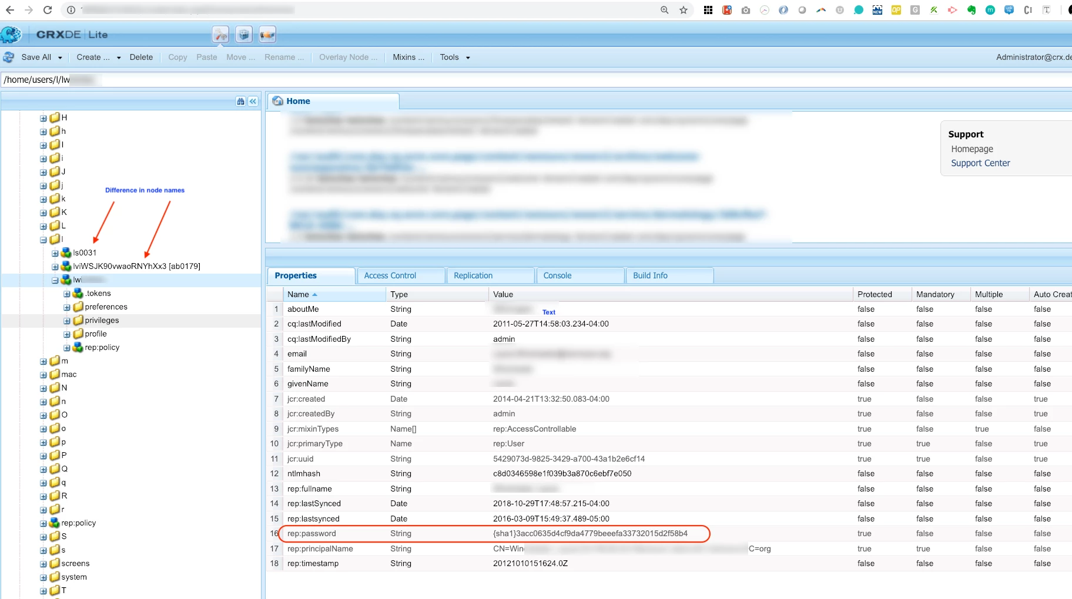Click the Home tab house icon
1072x599 pixels.
[x=277, y=101]
